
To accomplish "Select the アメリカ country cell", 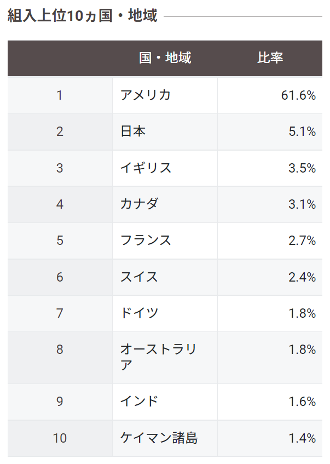I will point(165,95).
